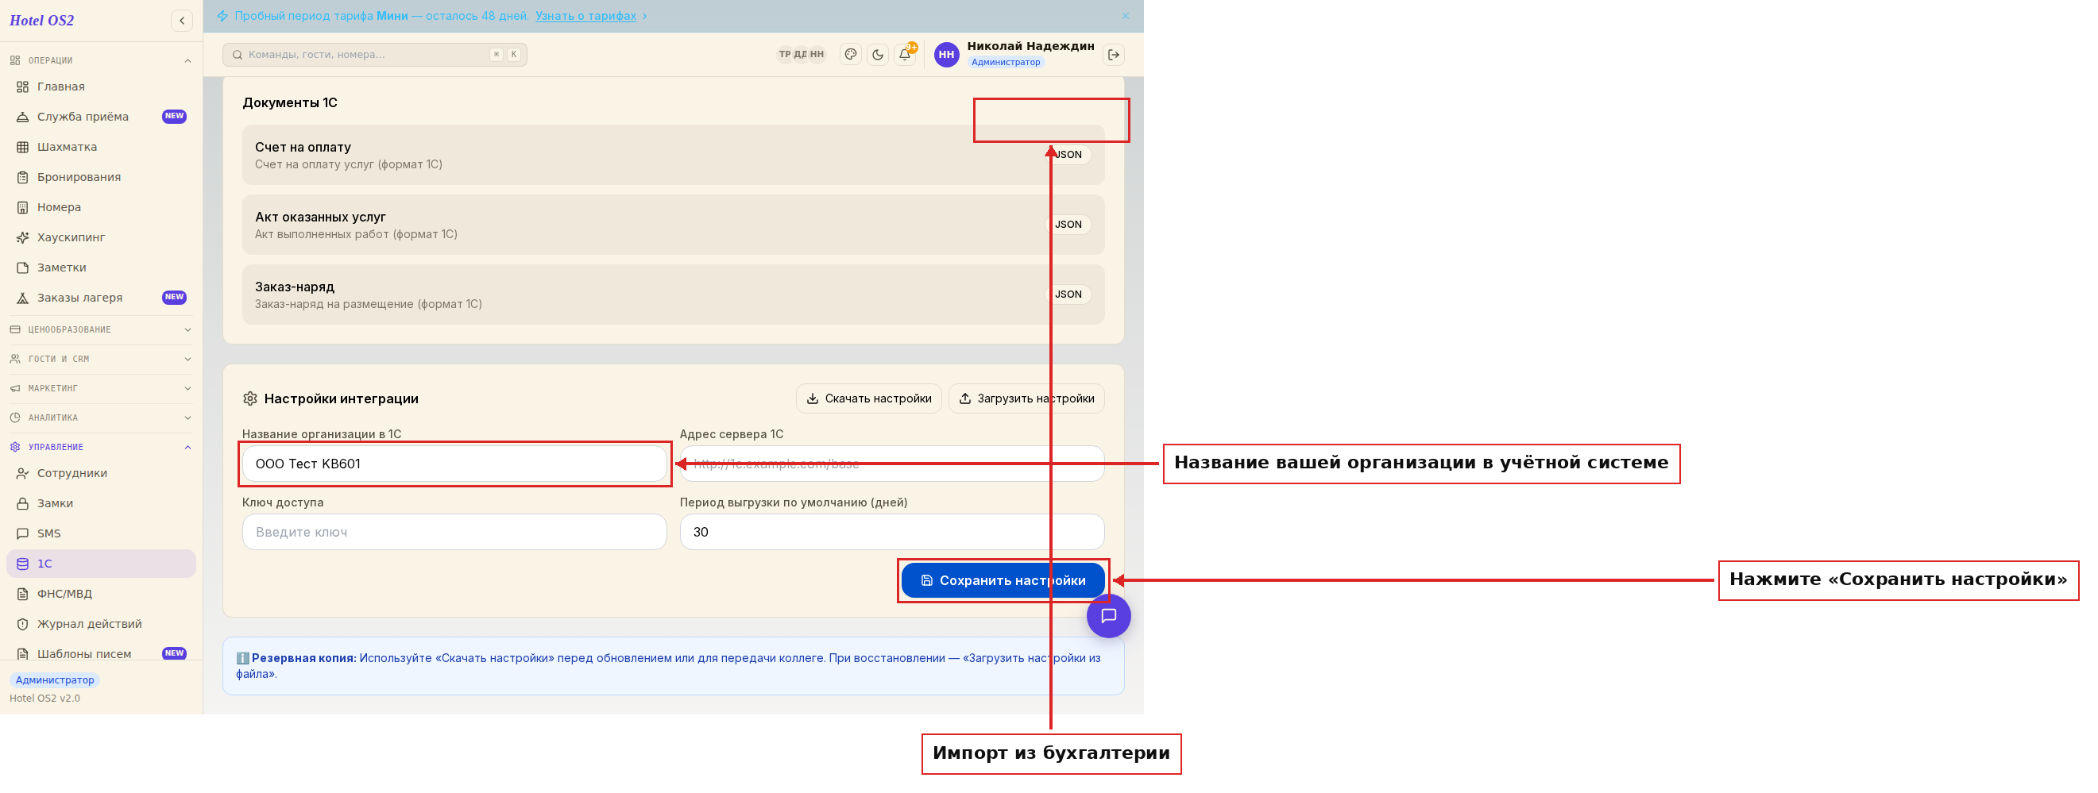Toggle dark mode moon icon
Image resolution: width=2098 pixels, height=793 pixels.
877,55
